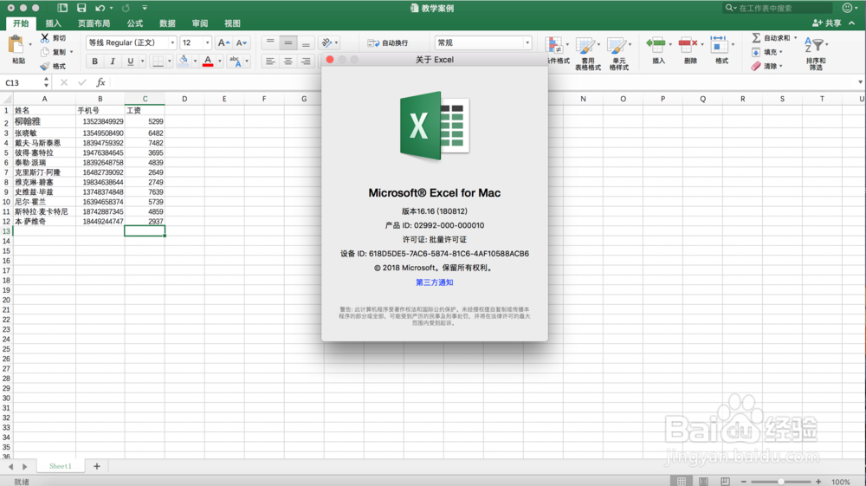The width and height of the screenshot is (866, 486).
Task: Click the Insert cells icon
Action: 656,44
